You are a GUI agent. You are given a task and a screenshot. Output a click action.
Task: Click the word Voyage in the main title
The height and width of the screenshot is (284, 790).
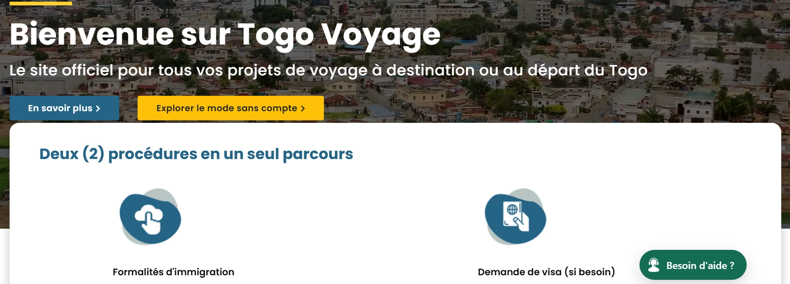coord(381,36)
